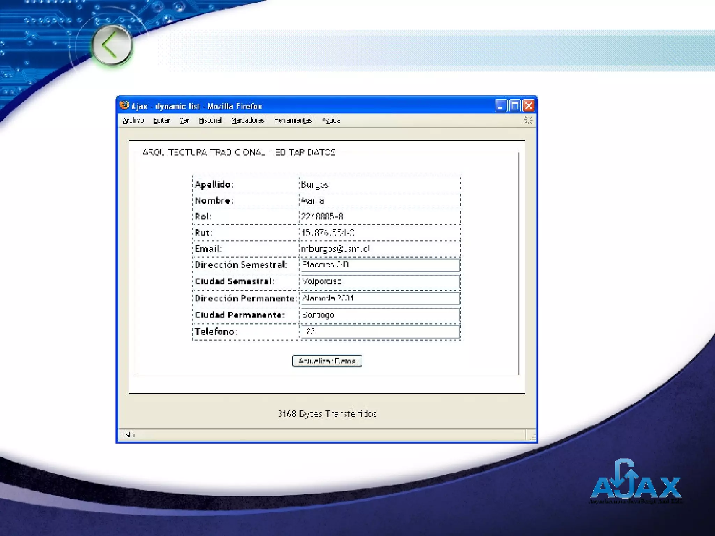This screenshot has height=536, width=715.
Task: Select the Telefono input field
Action: (379, 332)
